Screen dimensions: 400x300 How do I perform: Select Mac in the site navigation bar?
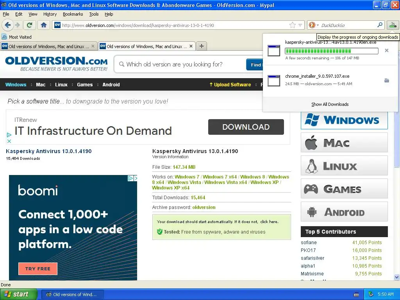(41, 85)
